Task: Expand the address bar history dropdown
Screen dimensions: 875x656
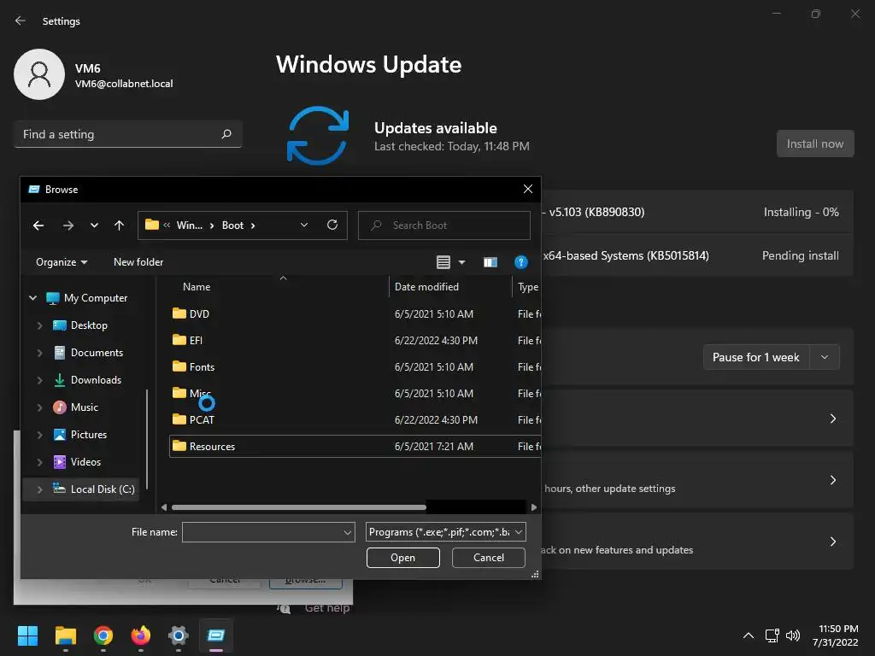Action: (x=304, y=225)
